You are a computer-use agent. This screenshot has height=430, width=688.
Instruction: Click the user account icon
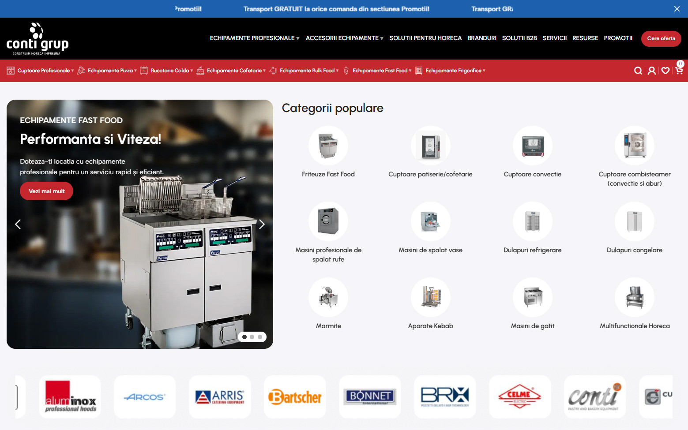(651, 71)
